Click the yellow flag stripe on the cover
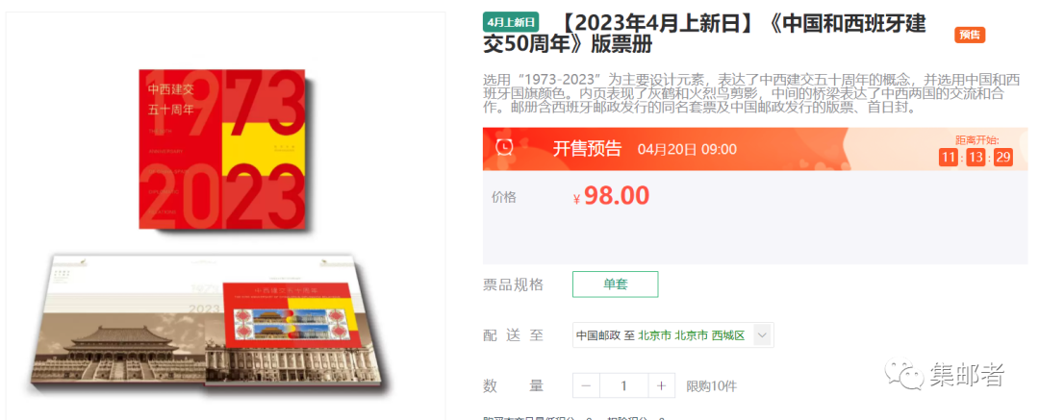This screenshot has height=420, width=1039. [263, 151]
